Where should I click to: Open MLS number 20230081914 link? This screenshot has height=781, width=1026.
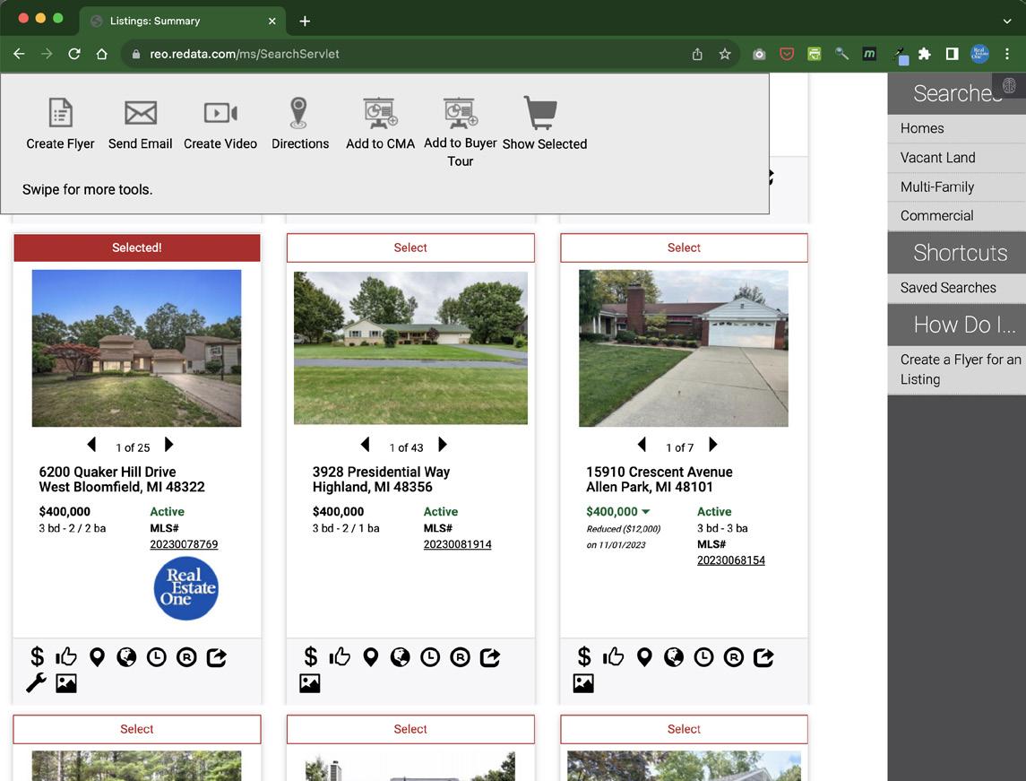click(x=457, y=544)
